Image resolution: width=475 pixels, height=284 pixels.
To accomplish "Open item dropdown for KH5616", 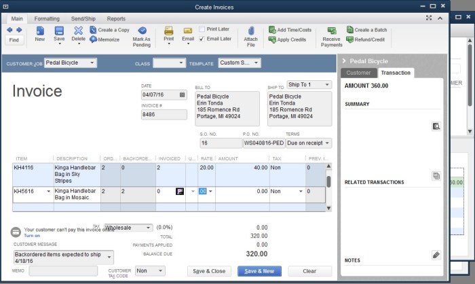I will [x=48, y=191].
